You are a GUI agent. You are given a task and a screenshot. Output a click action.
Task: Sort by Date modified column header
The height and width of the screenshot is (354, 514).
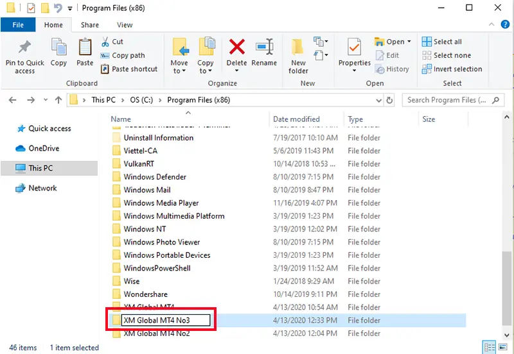296,119
